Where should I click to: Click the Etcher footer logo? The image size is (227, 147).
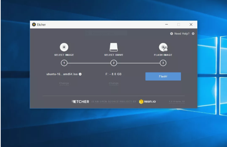pos(80,101)
